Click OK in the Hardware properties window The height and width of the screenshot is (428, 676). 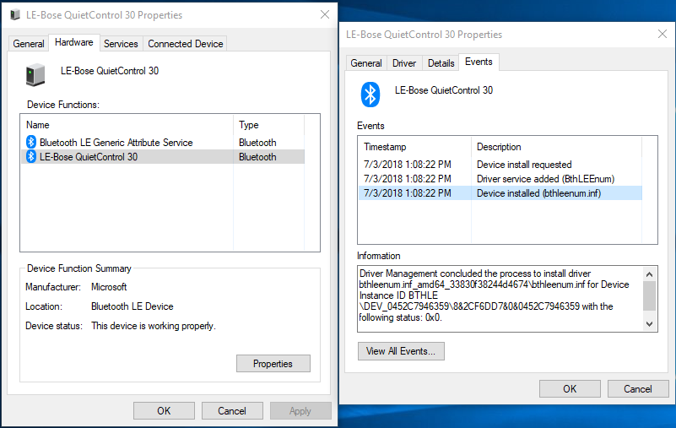164,411
